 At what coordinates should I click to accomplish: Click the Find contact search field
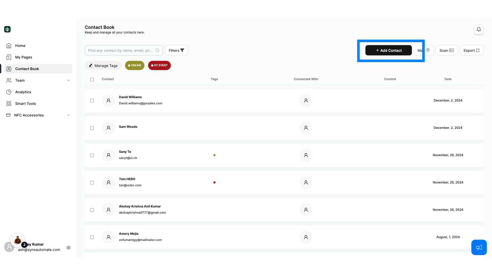point(124,50)
